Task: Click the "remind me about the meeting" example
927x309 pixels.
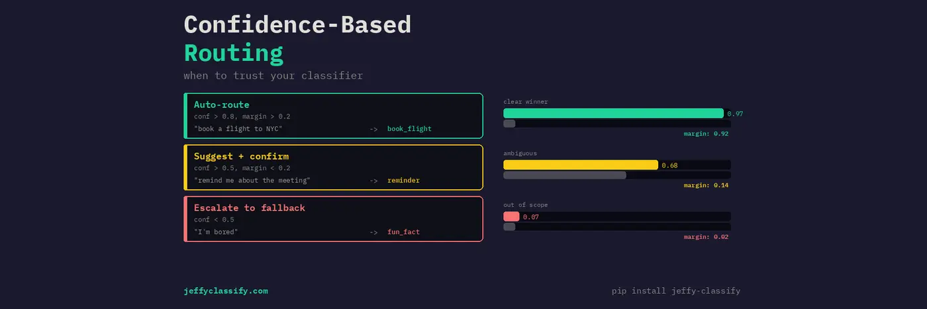Action: [252, 180]
